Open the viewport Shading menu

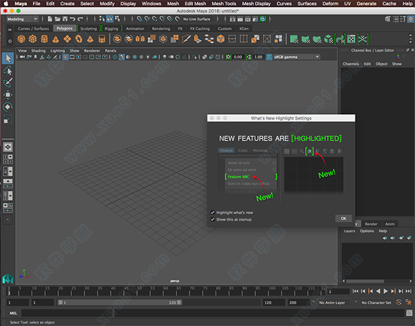(38, 51)
